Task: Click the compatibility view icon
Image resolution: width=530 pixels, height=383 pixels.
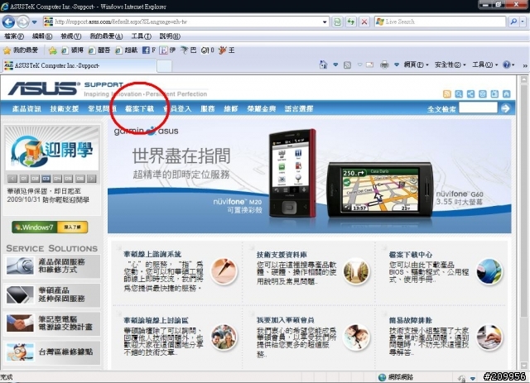Action: coord(337,22)
